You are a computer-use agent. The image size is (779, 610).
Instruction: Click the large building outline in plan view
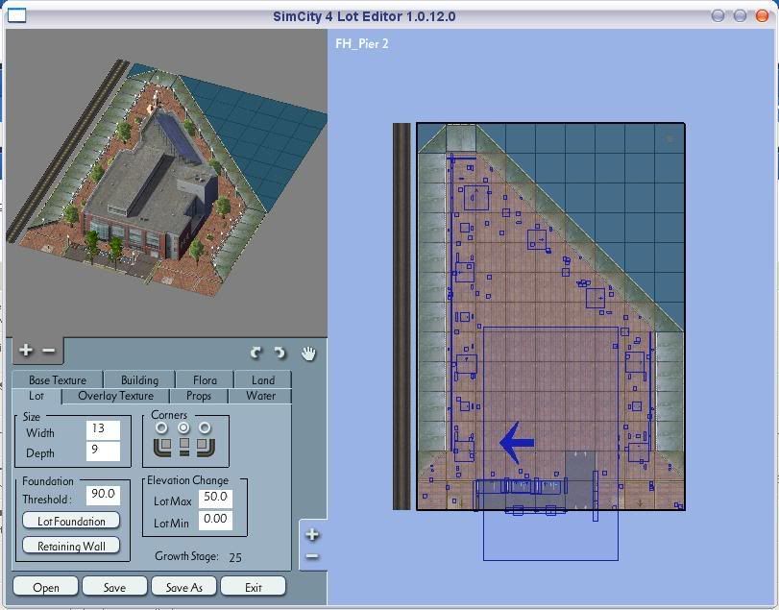[x=550, y=443]
